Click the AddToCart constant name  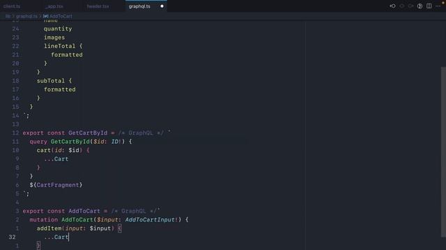[84, 211]
